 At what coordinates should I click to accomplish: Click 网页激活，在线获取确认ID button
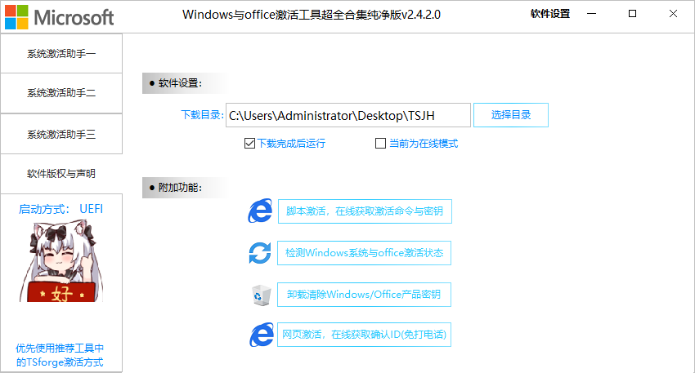point(364,335)
